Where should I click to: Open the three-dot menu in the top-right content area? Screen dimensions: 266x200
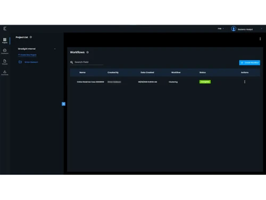point(260,39)
